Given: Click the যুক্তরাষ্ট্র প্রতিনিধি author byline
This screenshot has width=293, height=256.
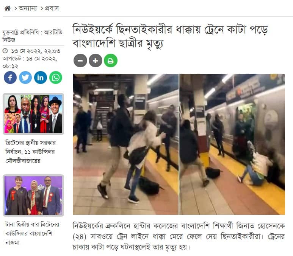Looking at the screenshot, I should point(33,36).
